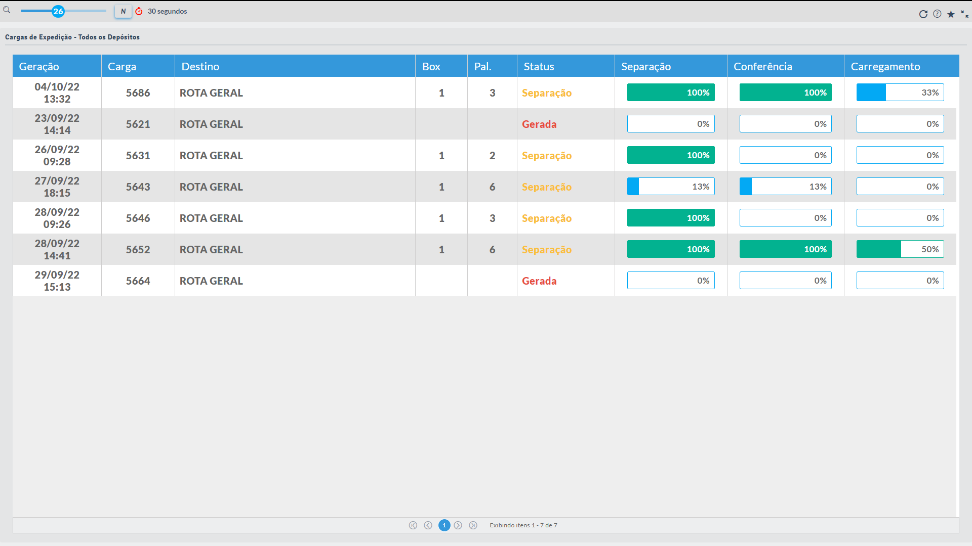Go to first page of results
Image resolution: width=972 pixels, height=546 pixels.
pyautogui.click(x=413, y=525)
